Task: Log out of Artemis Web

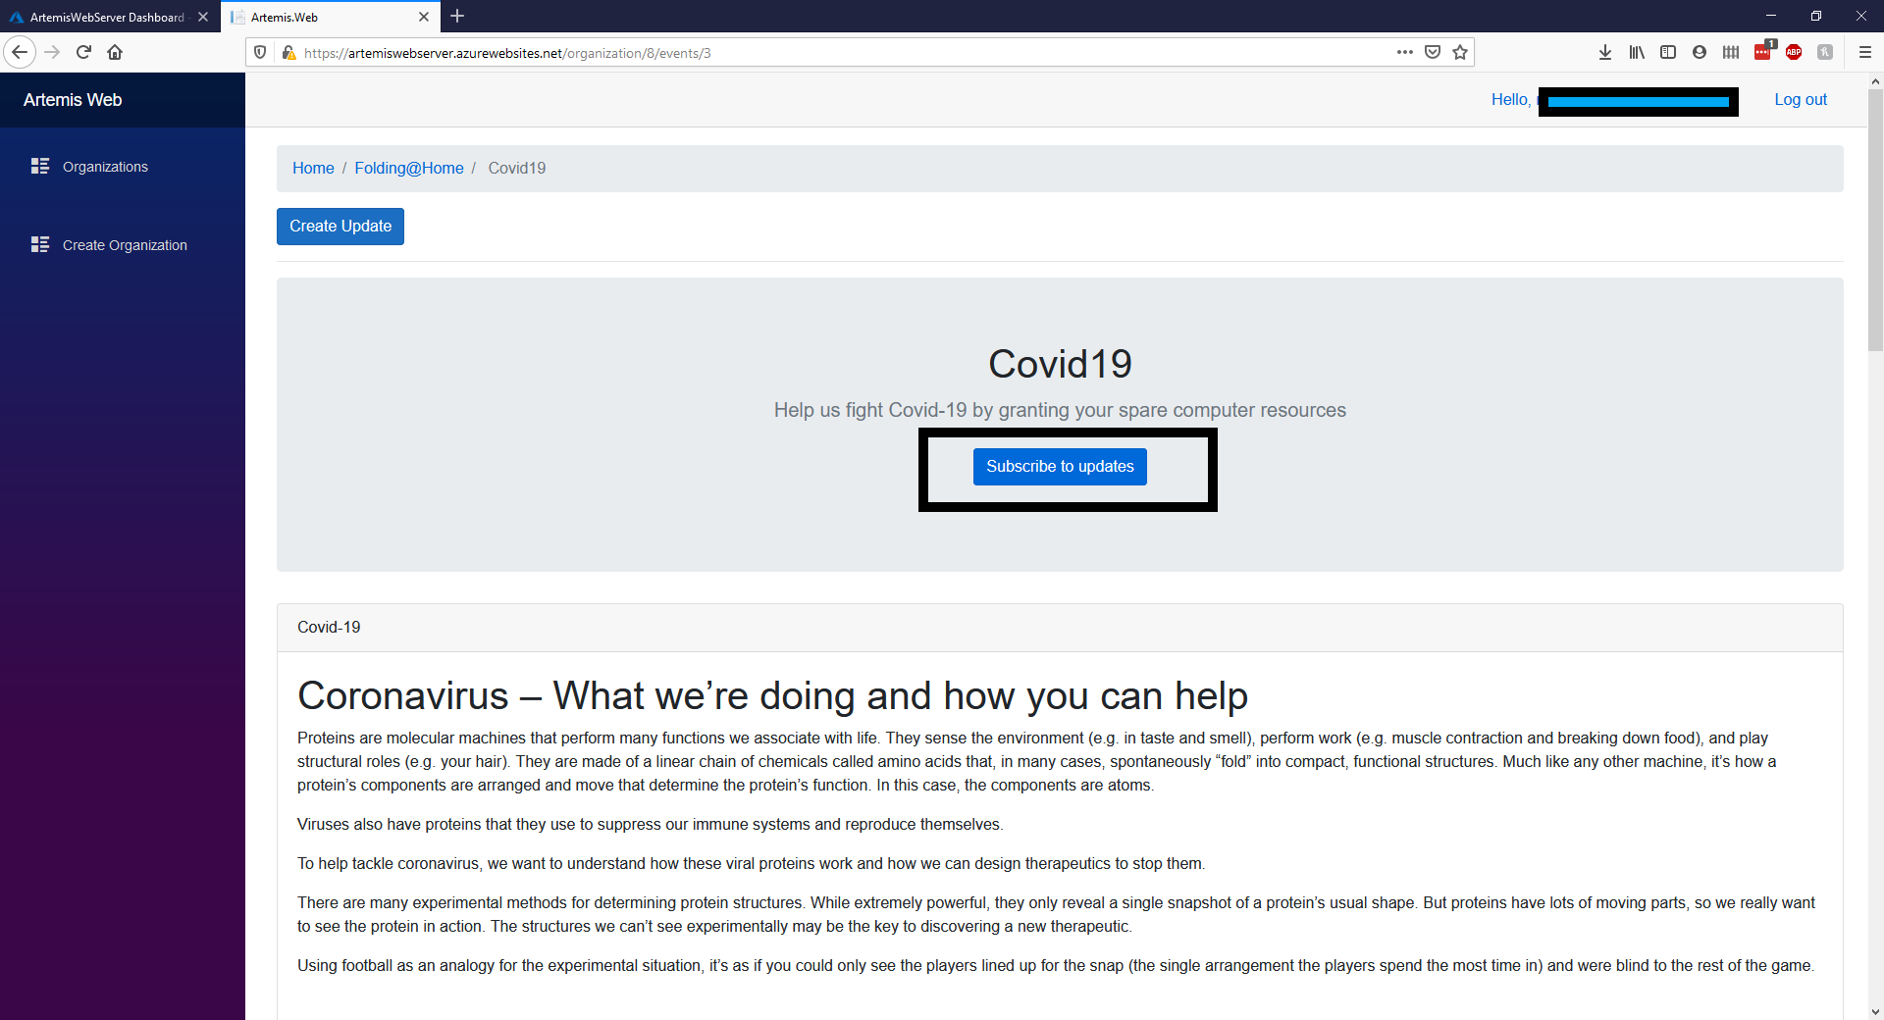Action: coord(1801,100)
